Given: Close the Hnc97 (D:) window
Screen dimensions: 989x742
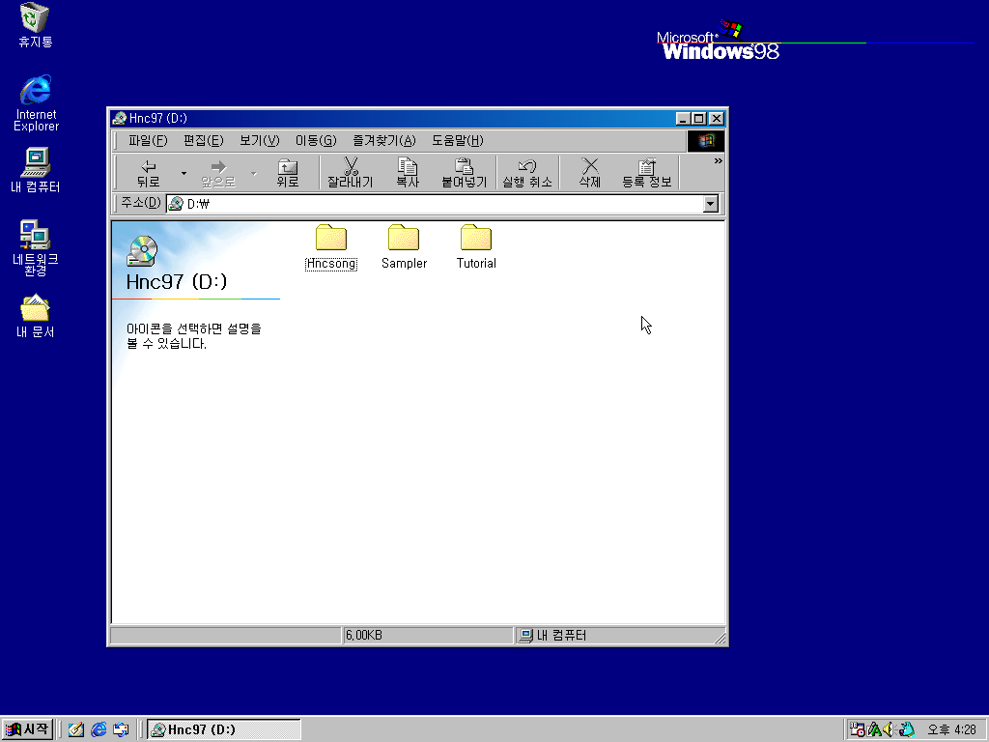Looking at the screenshot, I should coord(717,119).
